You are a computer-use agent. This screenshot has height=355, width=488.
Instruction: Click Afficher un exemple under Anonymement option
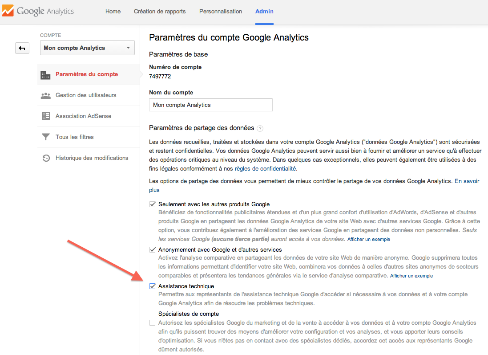tap(411, 276)
